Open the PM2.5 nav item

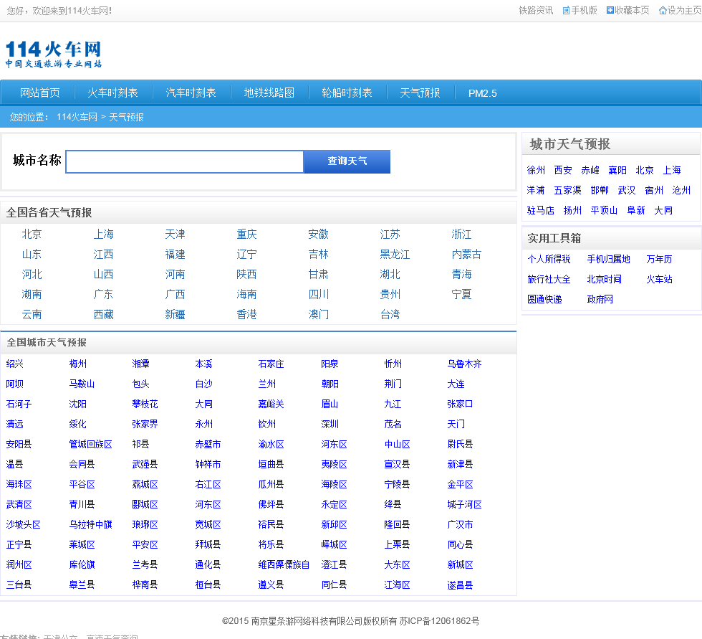click(x=483, y=93)
